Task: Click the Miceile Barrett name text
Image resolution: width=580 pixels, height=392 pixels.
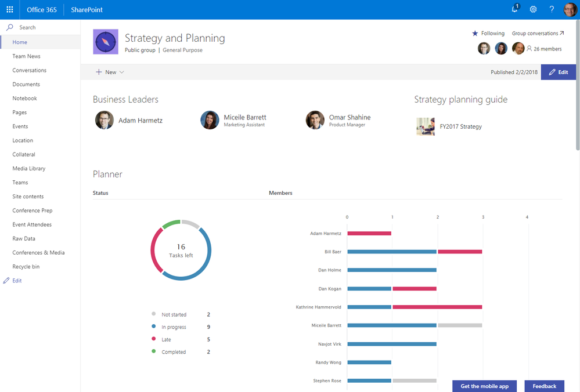Action: 245,117
